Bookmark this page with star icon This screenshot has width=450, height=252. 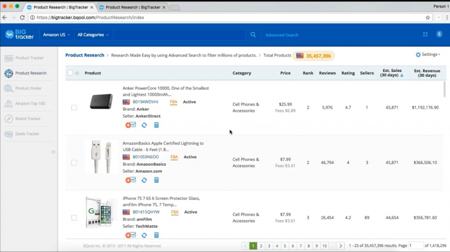click(x=428, y=18)
